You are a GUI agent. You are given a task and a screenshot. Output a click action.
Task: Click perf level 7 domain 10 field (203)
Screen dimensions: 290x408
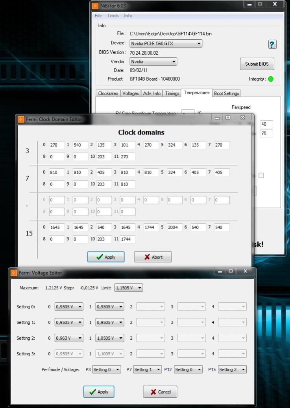pyautogui.click(x=104, y=184)
